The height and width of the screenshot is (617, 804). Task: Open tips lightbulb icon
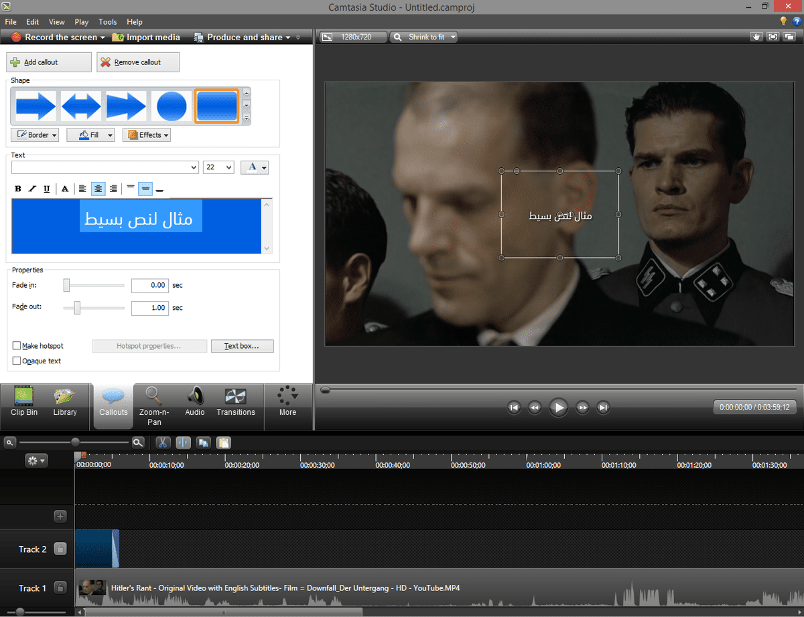[783, 21]
